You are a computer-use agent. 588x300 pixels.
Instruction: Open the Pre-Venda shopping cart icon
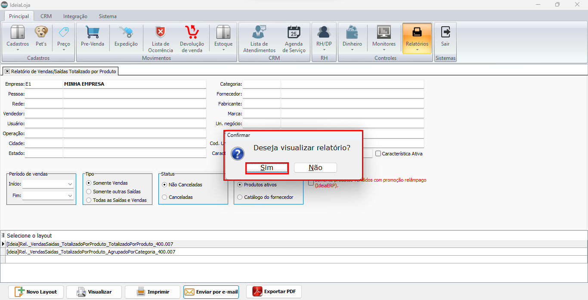click(93, 33)
